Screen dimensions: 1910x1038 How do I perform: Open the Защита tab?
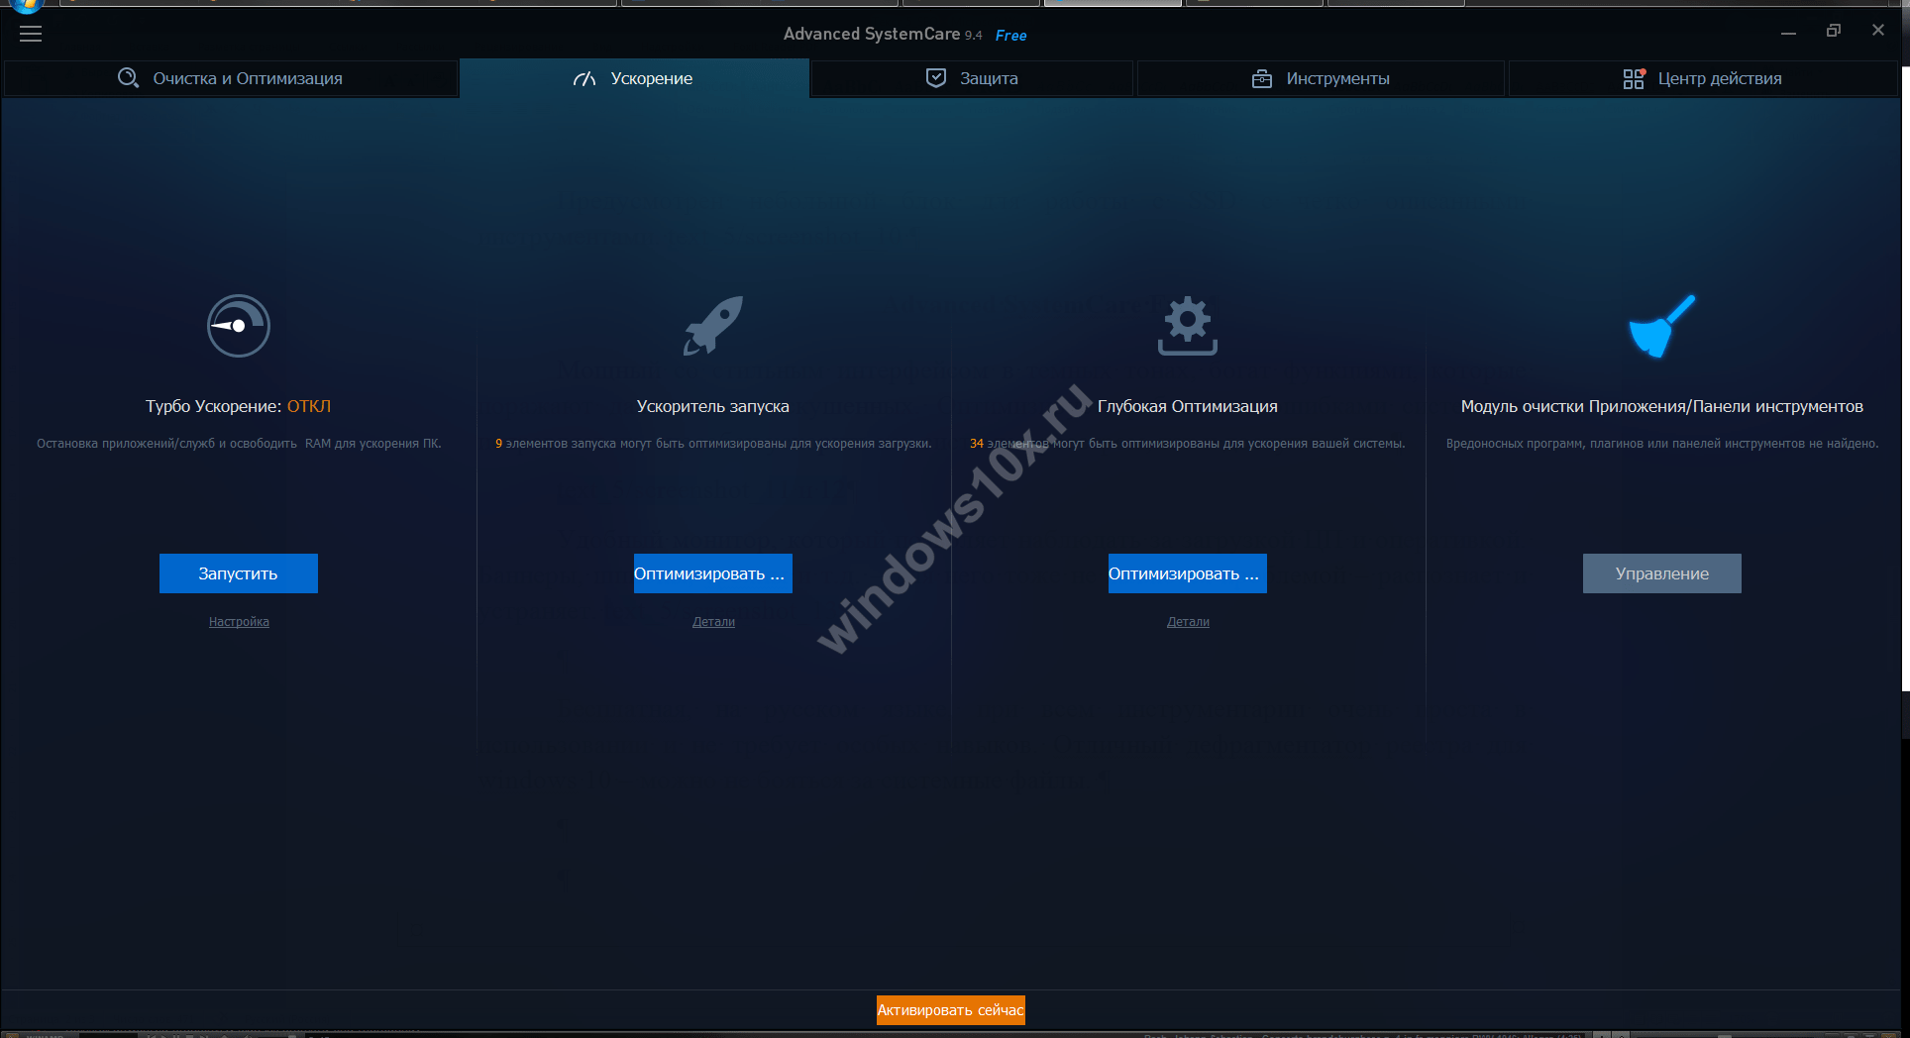click(x=972, y=78)
